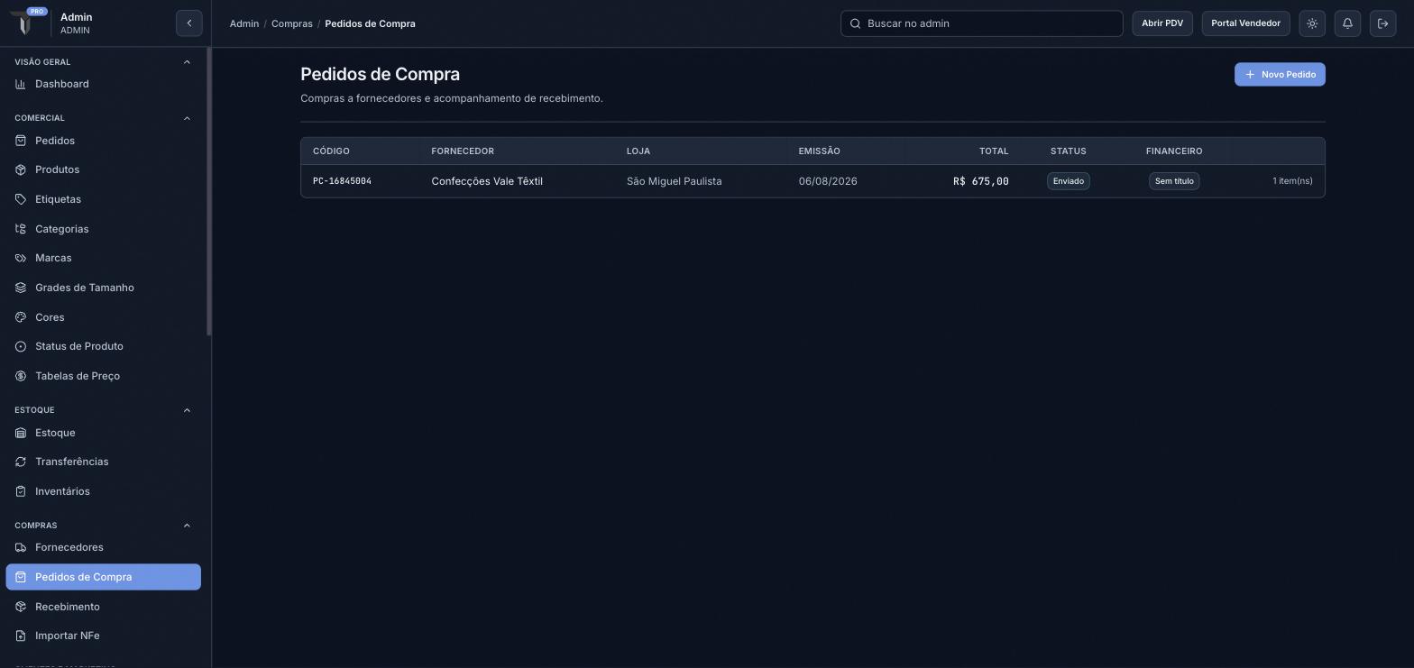
Task: Collapse the Comercial section
Action: click(187, 118)
